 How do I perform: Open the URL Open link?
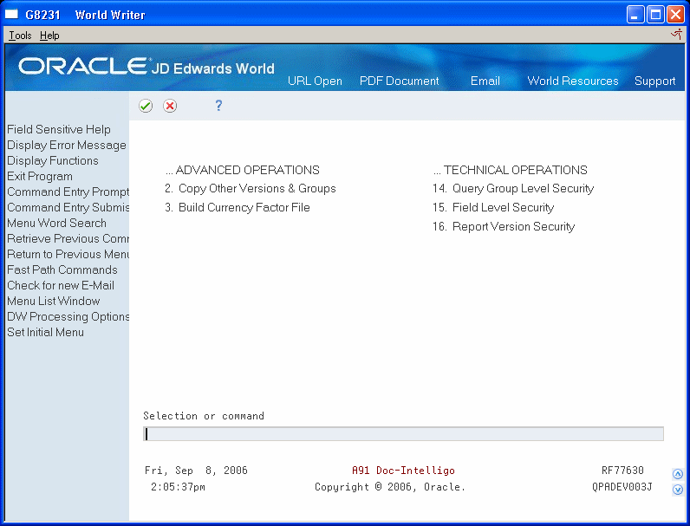tap(315, 81)
